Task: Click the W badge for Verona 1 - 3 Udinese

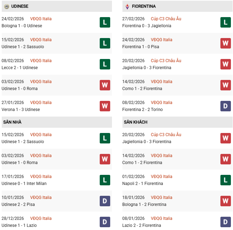Action: point(105,106)
